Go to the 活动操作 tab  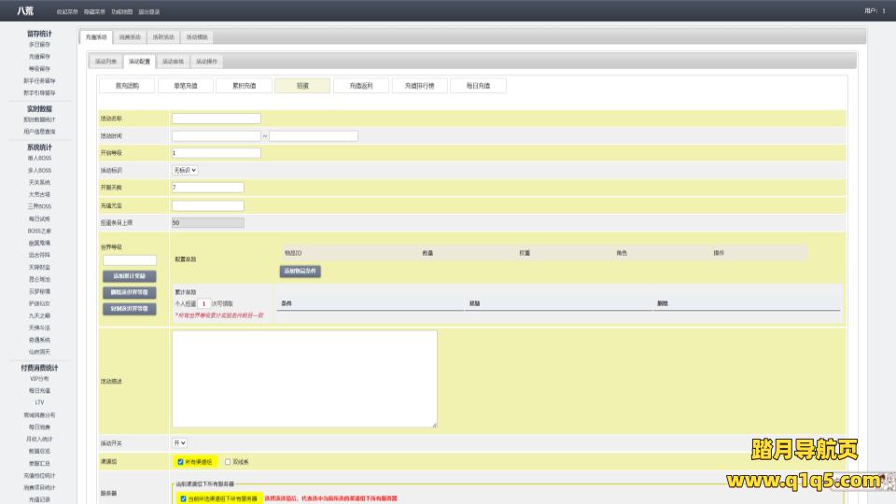pyautogui.click(x=207, y=62)
